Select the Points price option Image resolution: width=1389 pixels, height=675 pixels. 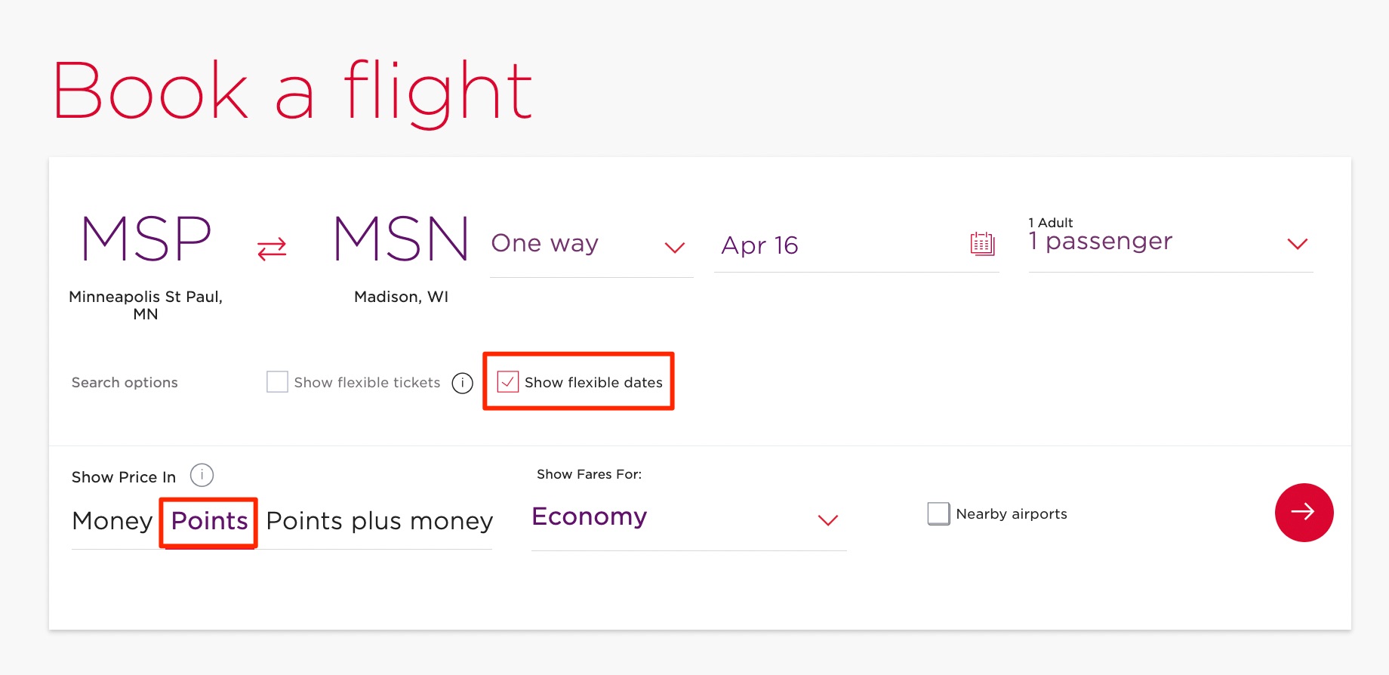point(208,521)
